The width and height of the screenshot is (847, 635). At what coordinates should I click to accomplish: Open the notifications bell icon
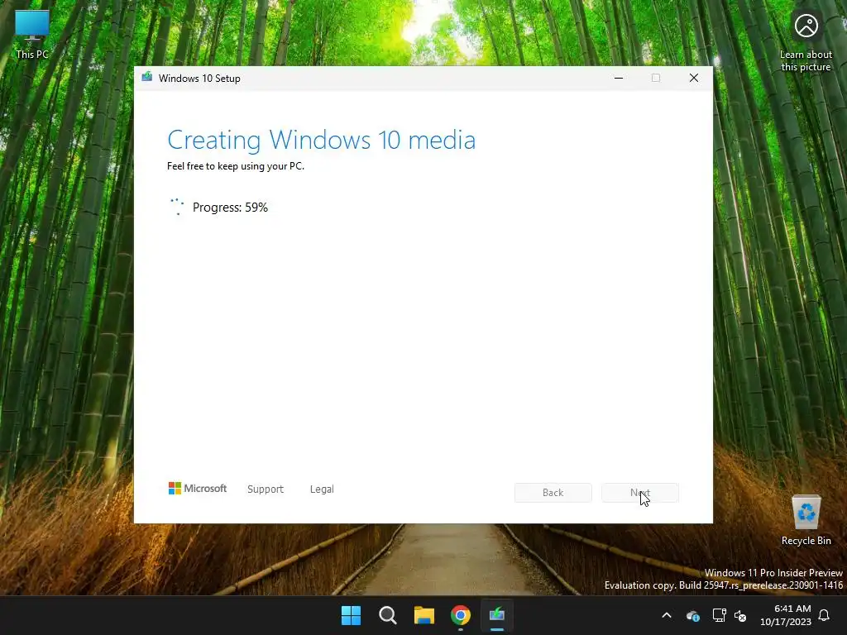coord(825,615)
